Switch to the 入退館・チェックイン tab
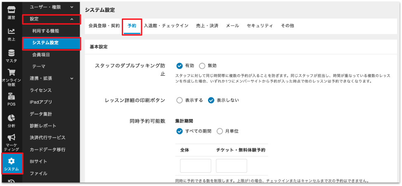Screen dimensions: 402x186 point(166,26)
